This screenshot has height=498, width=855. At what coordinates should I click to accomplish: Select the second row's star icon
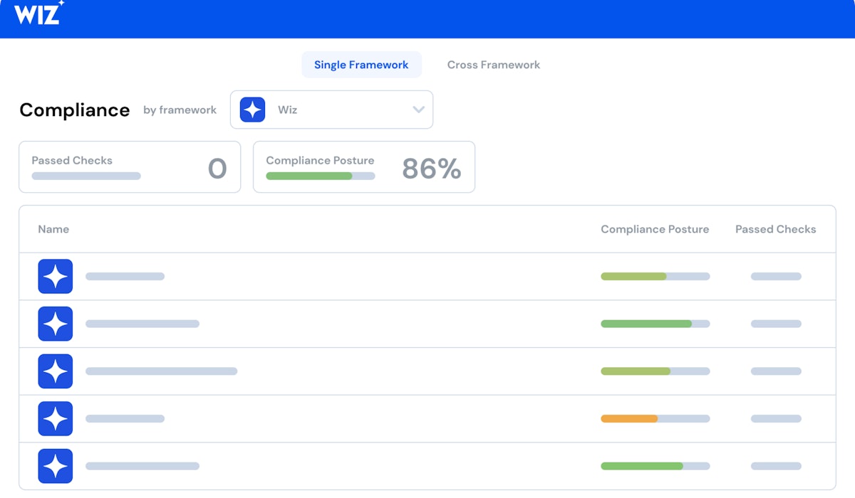coord(56,324)
